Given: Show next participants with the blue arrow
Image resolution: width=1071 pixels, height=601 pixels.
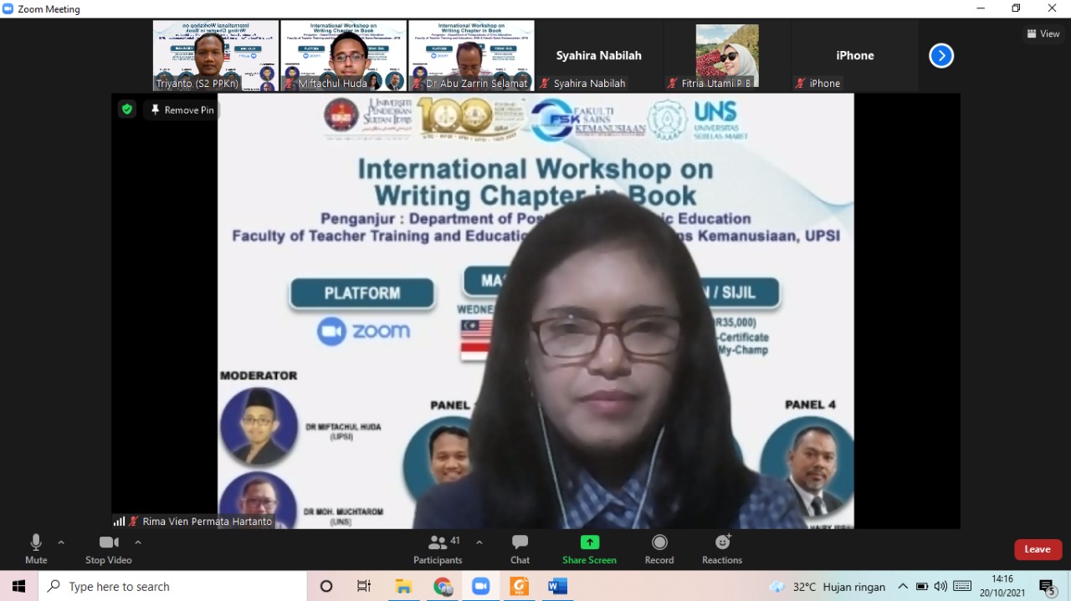Looking at the screenshot, I should [941, 56].
